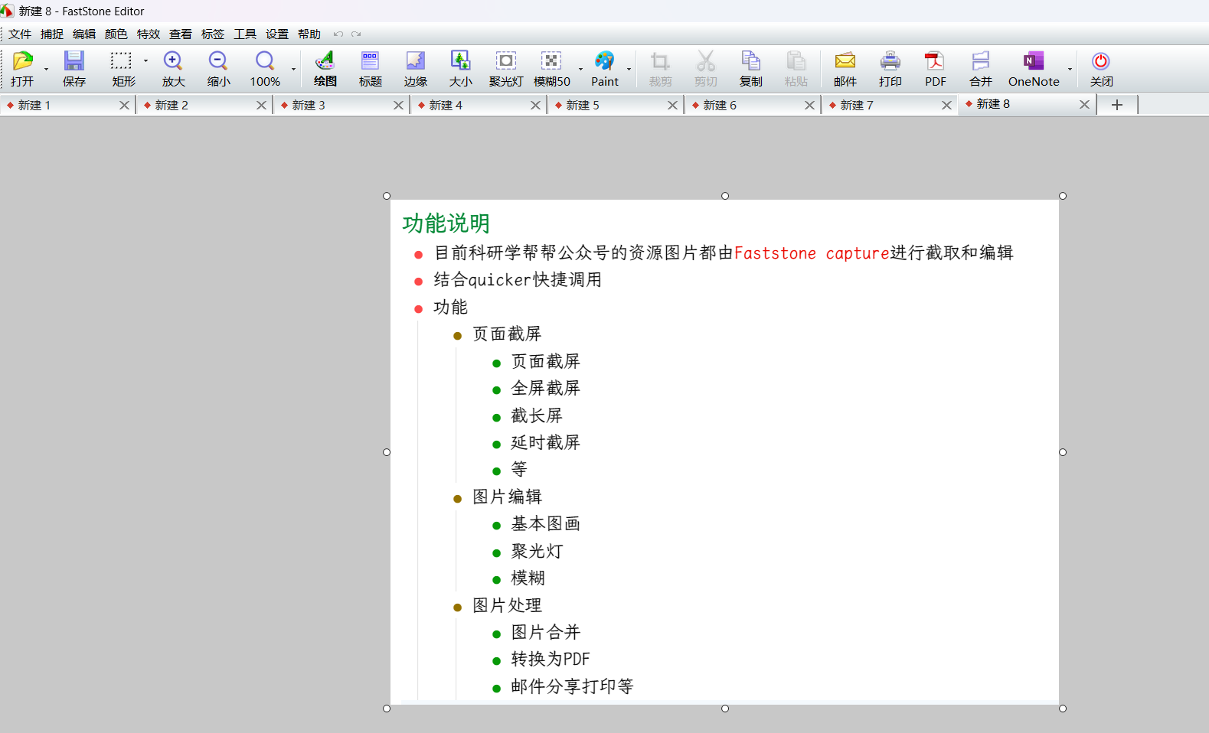Add a new tab with plus button
Screen dimensions: 1209x733
point(1117,105)
